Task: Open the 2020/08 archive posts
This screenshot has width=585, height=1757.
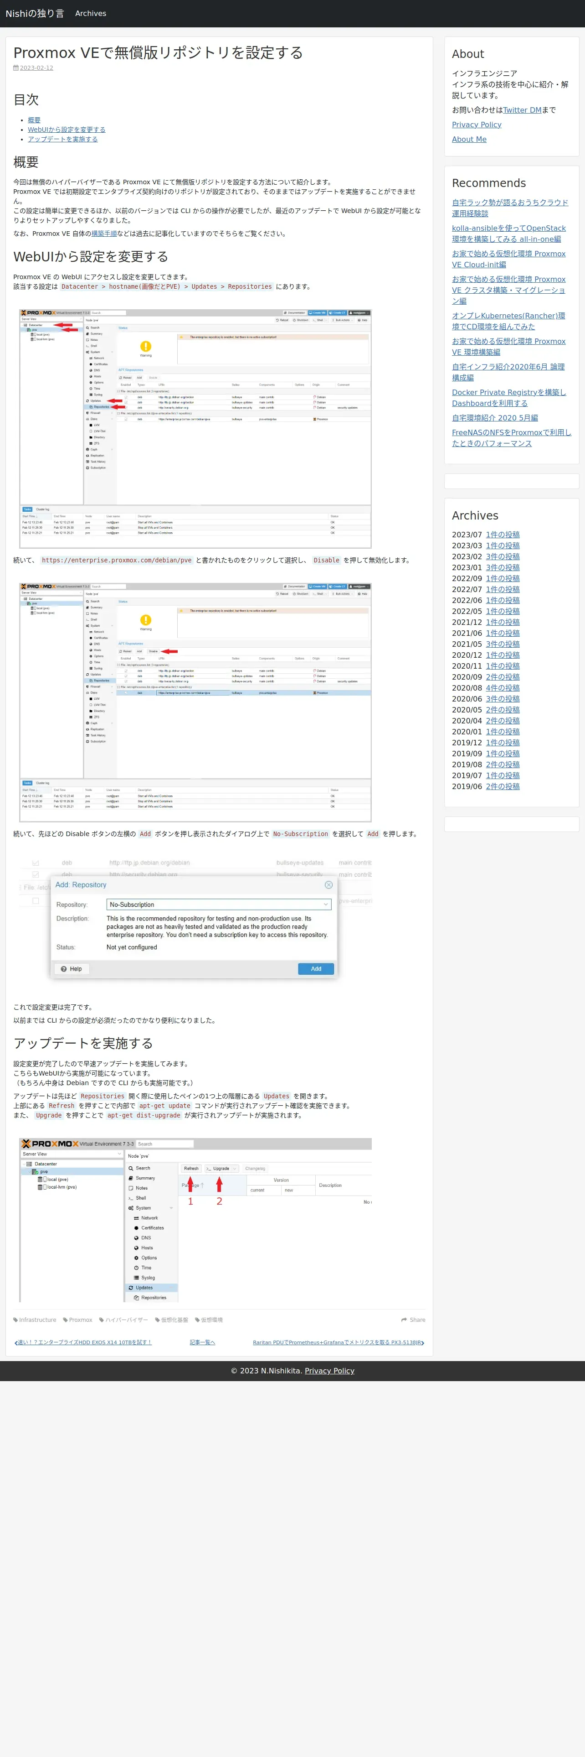Action: [503, 687]
